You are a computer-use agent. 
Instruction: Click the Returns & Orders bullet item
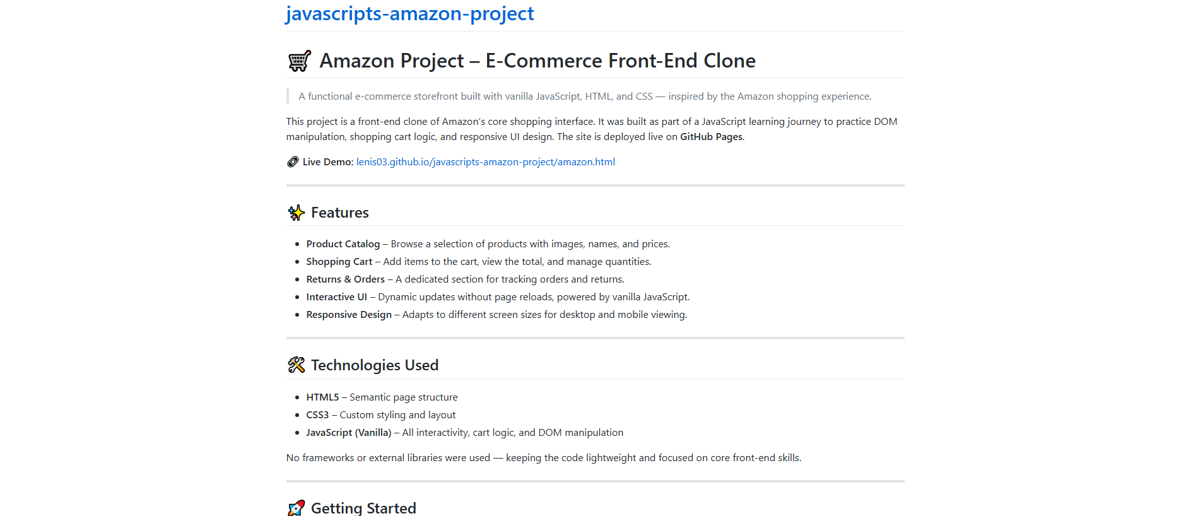pyautogui.click(x=466, y=279)
